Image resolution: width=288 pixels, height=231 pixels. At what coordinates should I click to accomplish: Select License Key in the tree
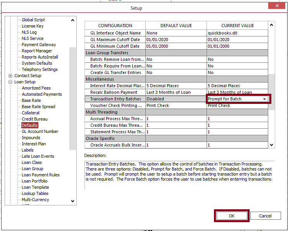pos(33,26)
